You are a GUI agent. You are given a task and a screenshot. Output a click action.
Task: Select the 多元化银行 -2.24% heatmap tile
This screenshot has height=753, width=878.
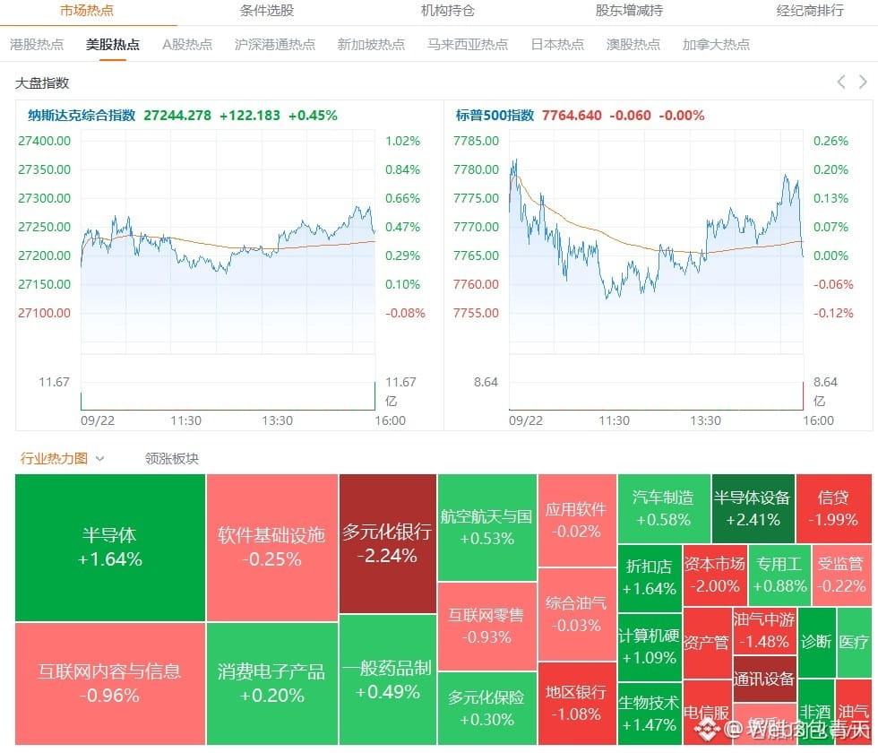point(387,543)
